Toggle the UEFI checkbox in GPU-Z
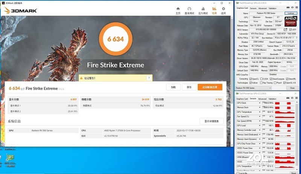This screenshot has width=301, height=174. point(290,30)
